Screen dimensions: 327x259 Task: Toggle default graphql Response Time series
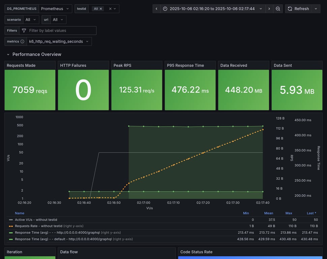pyautogui.click(x=63, y=239)
